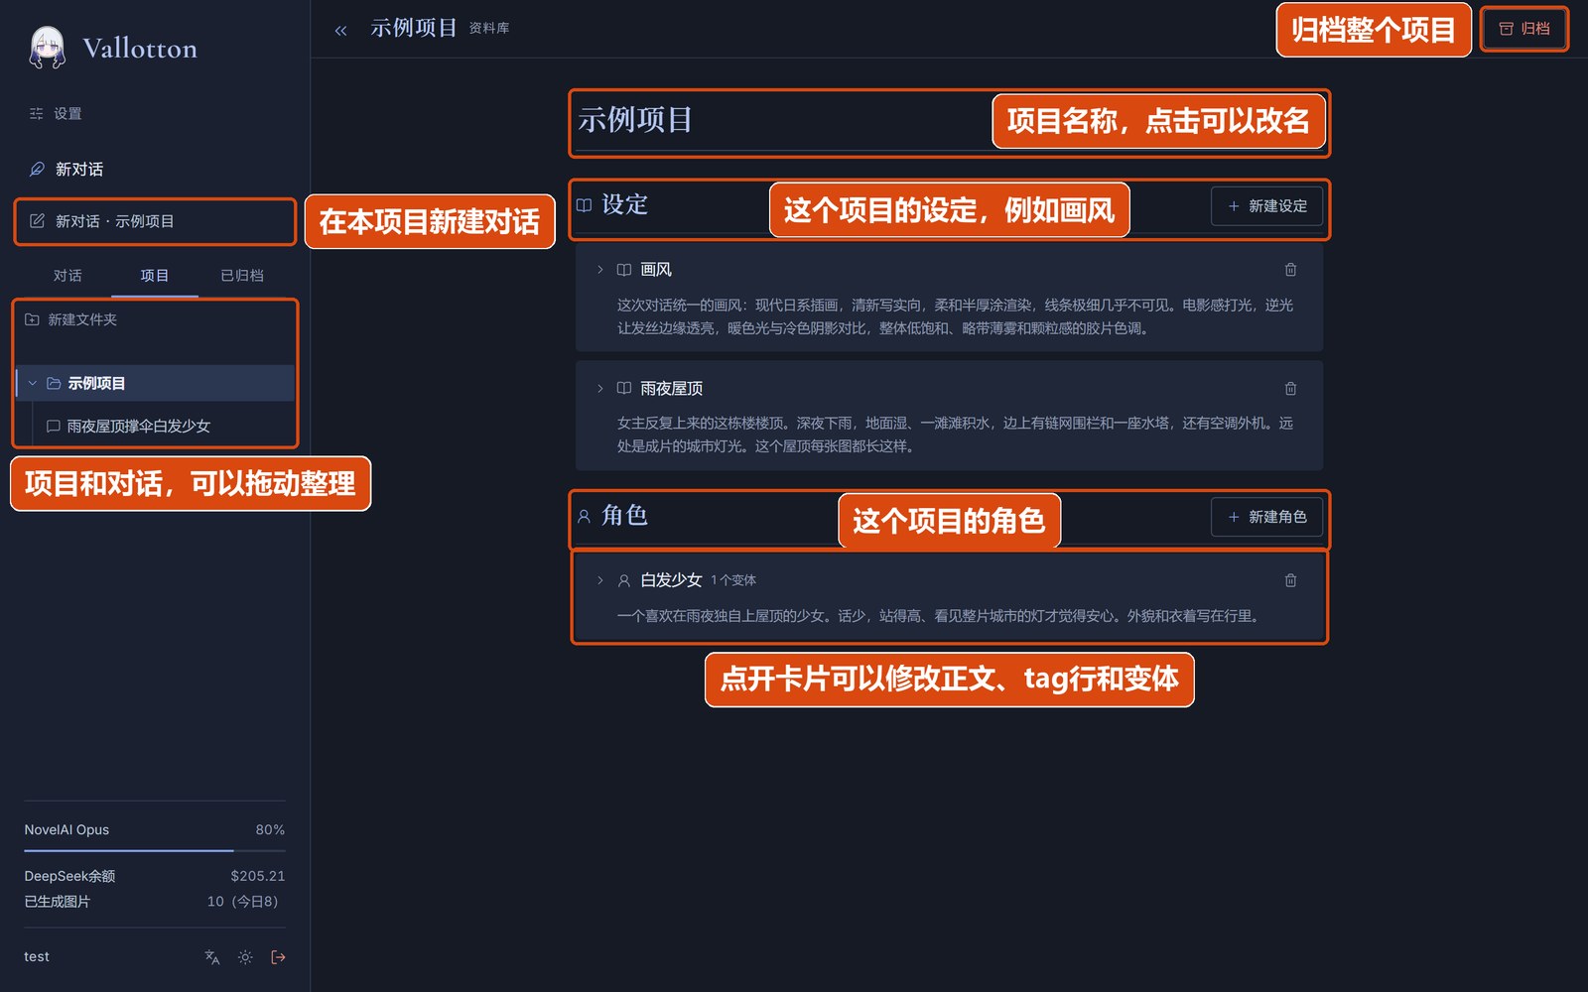Screen dimensions: 1588x992
Task: Click the 1个变体 variant label
Action: (733, 580)
